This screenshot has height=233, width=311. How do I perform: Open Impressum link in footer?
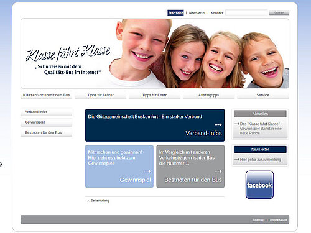tap(279, 220)
